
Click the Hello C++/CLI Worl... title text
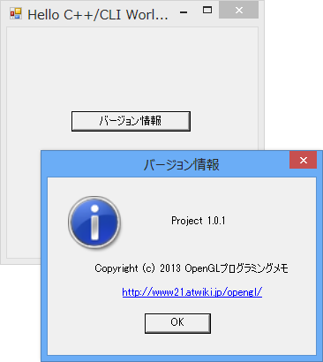pos(98,15)
